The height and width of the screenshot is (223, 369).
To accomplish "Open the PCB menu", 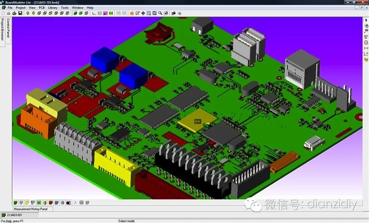I will [42, 7].
